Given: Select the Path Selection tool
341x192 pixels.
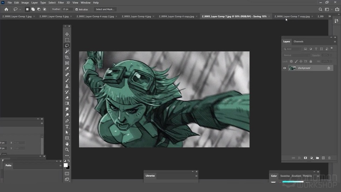Looking at the screenshot, I should tap(67, 132).
